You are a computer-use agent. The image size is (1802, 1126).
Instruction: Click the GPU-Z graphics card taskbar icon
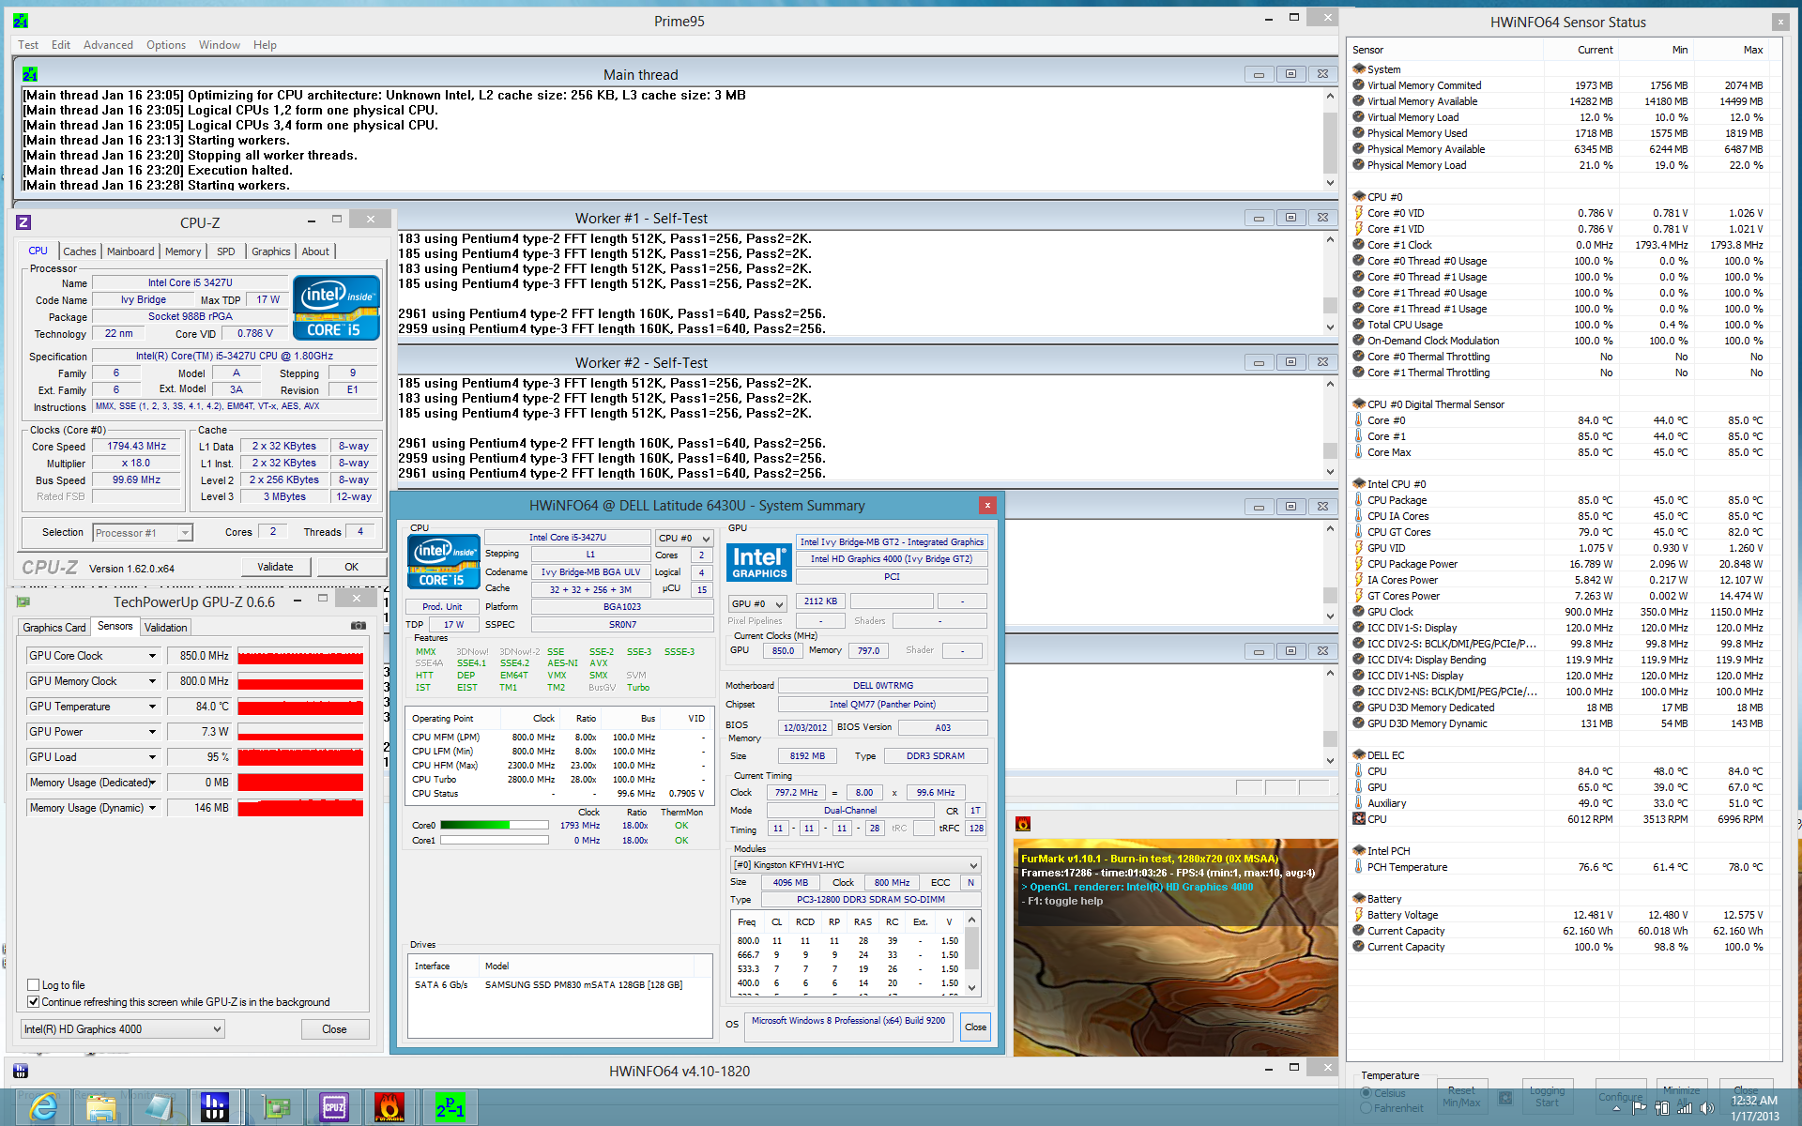(275, 1107)
